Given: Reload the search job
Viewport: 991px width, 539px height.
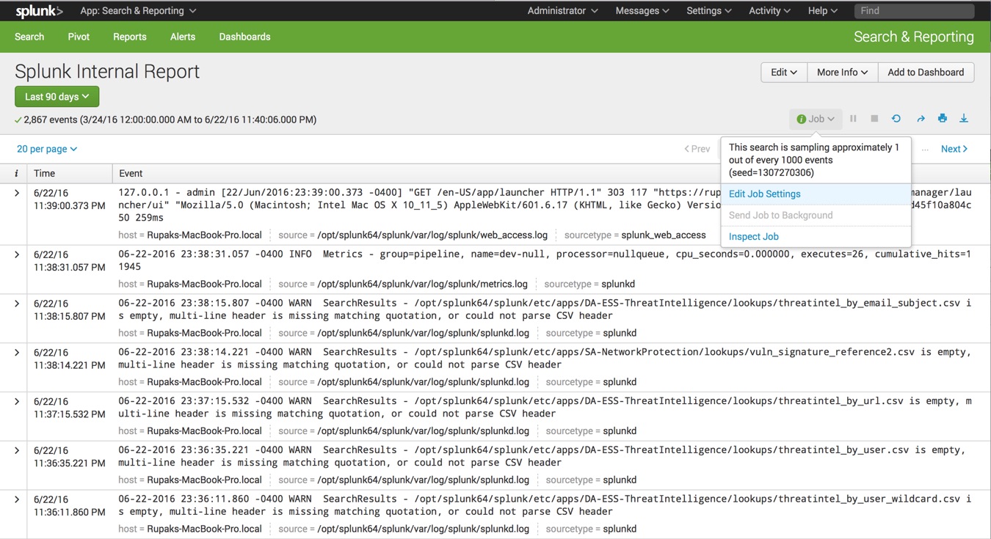Looking at the screenshot, I should [x=896, y=119].
